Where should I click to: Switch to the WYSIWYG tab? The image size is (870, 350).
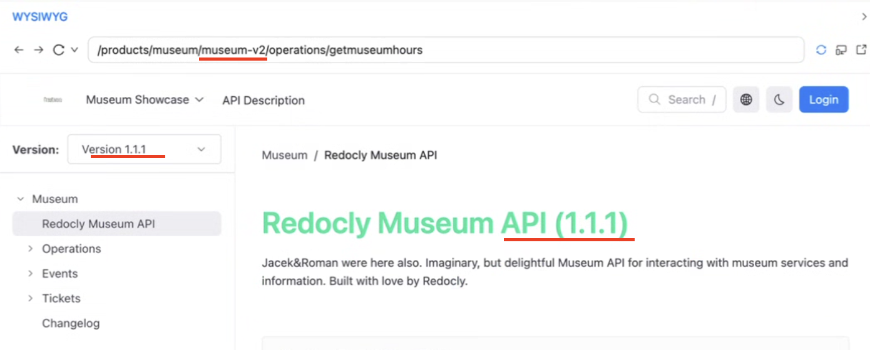(x=40, y=17)
